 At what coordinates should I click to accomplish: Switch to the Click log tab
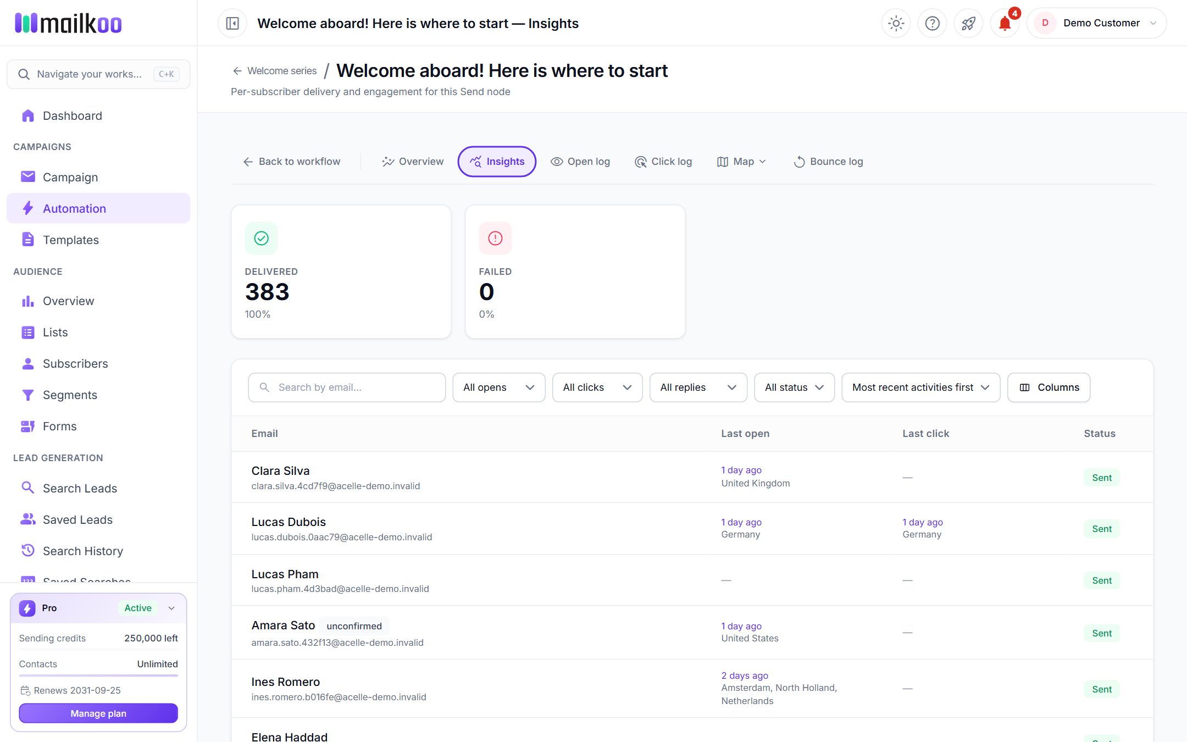tap(663, 162)
